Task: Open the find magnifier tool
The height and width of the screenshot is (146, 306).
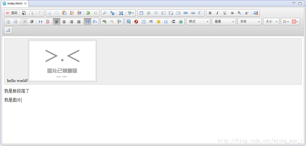Action: tap(105, 13)
